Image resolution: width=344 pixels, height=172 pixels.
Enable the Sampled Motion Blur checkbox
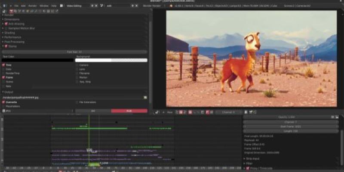pos(6,28)
